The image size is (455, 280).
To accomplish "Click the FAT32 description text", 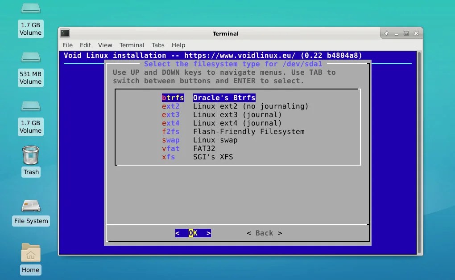I will (x=204, y=148).
